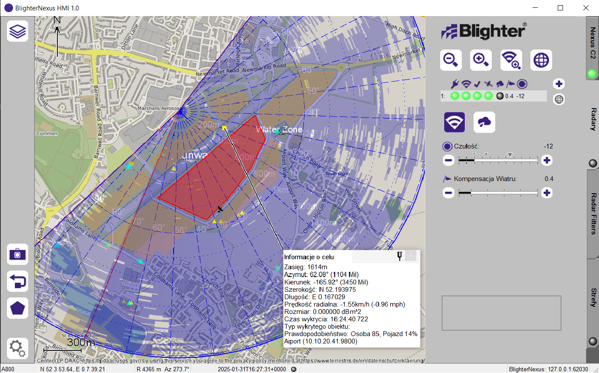Select the Nexus C2 tab
This screenshot has width=599, height=373.
click(x=592, y=43)
